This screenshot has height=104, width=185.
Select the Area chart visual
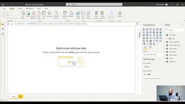tap(147, 32)
